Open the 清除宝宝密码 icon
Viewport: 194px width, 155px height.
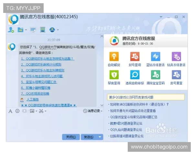click(x=156, y=75)
